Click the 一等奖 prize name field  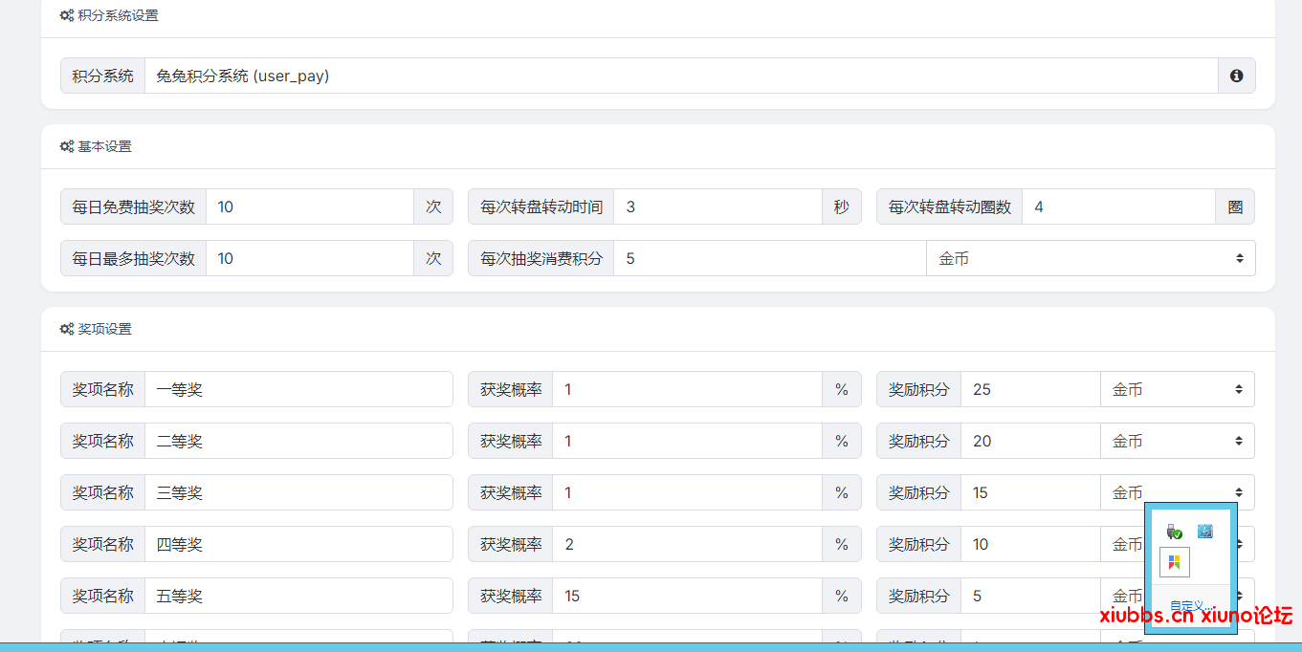[298, 389]
